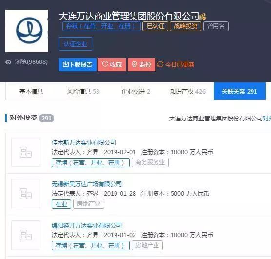Click the refresh icon next to 今日已更新
This screenshot has height=259, width=271.
pyautogui.click(x=160, y=64)
